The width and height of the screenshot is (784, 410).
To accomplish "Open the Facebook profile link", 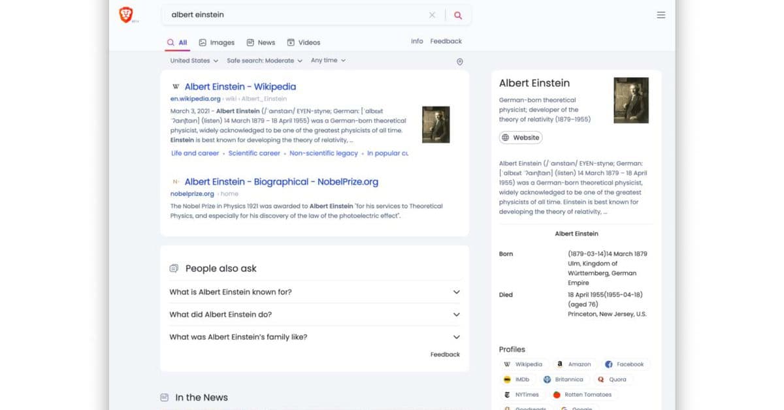I will 625,364.
